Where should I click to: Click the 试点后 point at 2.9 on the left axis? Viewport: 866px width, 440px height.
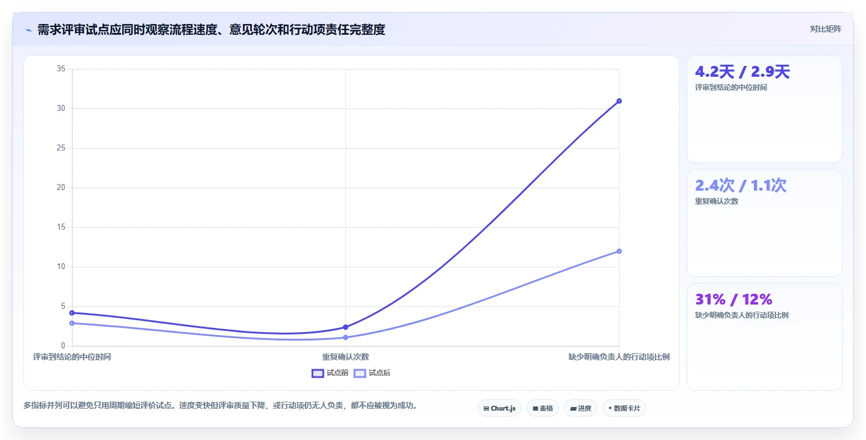tap(72, 323)
